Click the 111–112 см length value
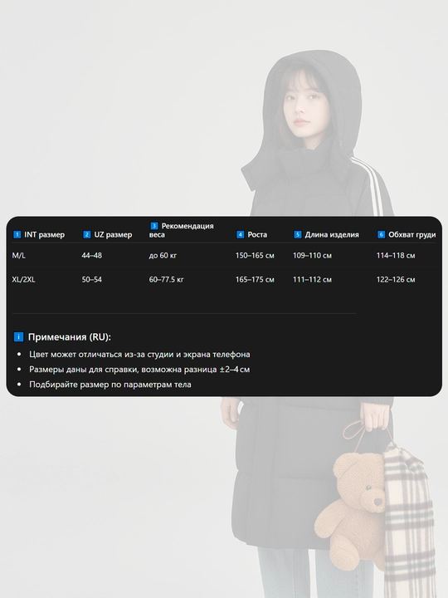Screen dimensions: 448x598 (x=313, y=280)
